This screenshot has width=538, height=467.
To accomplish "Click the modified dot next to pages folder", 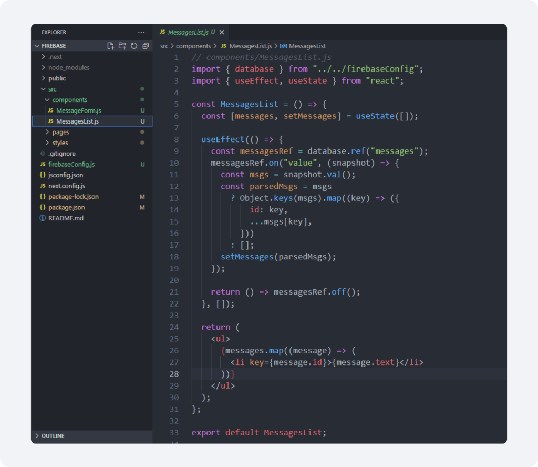I will pyautogui.click(x=142, y=132).
